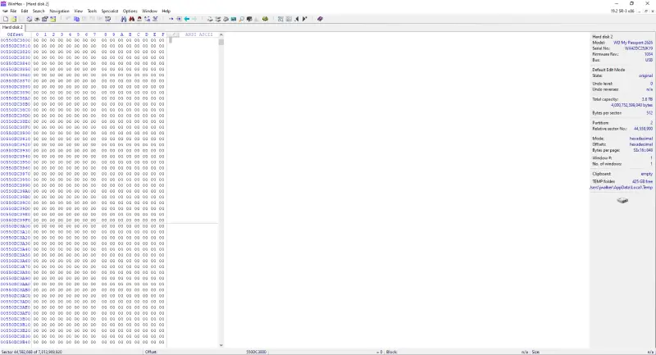Click the Find Text binoculars icon
This screenshot has width=656, height=355.
tap(123, 18)
